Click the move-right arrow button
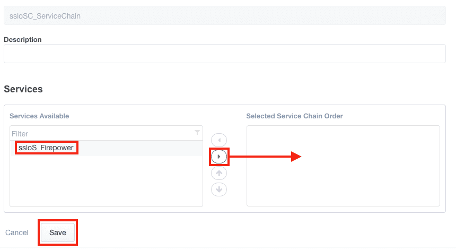The width and height of the screenshot is (456, 250). click(x=219, y=157)
